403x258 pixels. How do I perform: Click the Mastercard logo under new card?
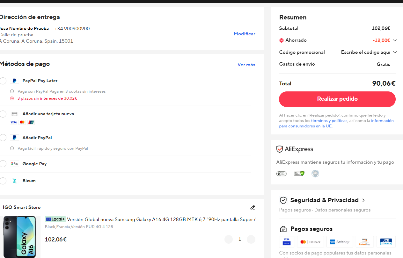22,122
